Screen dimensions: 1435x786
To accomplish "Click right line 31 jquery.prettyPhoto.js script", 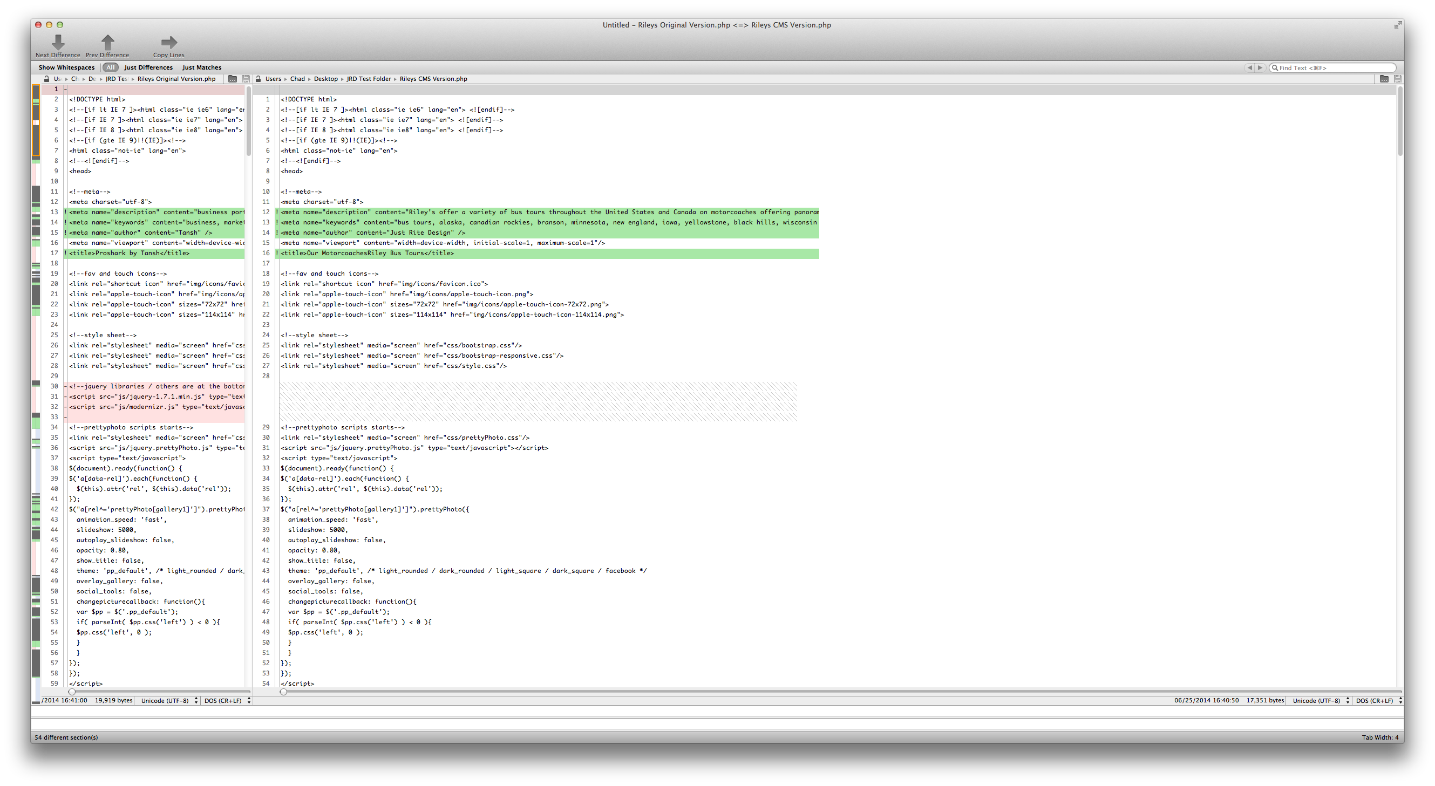I will point(414,448).
